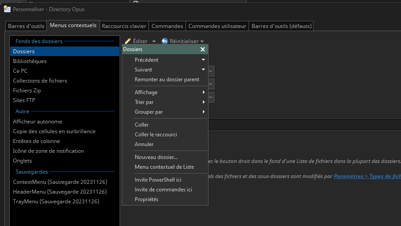Select Ce PC in the list
This screenshot has height=226, width=401.
tap(65, 71)
